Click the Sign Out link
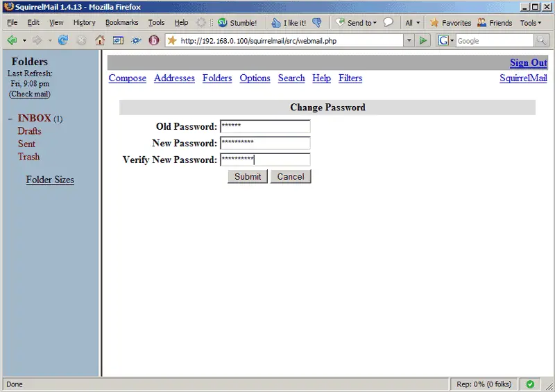Screen dimensions: 555x392 point(529,62)
